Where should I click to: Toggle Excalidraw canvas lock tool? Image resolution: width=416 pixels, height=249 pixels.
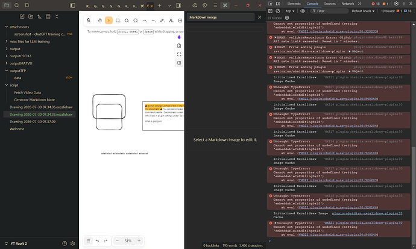tap(89, 20)
